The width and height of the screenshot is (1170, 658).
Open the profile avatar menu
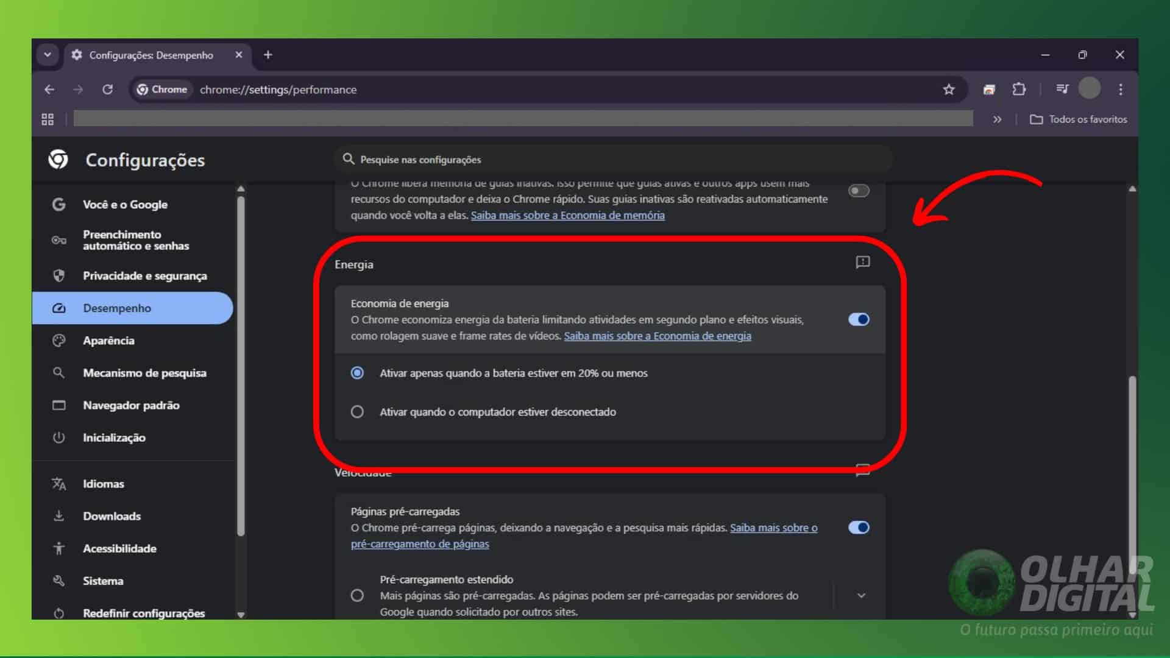click(x=1090, y=88)
